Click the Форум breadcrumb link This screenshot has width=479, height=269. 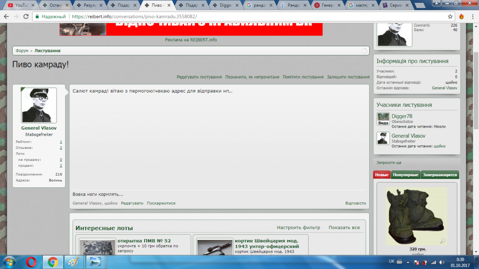pyautogui.click(x=22, y=51)
